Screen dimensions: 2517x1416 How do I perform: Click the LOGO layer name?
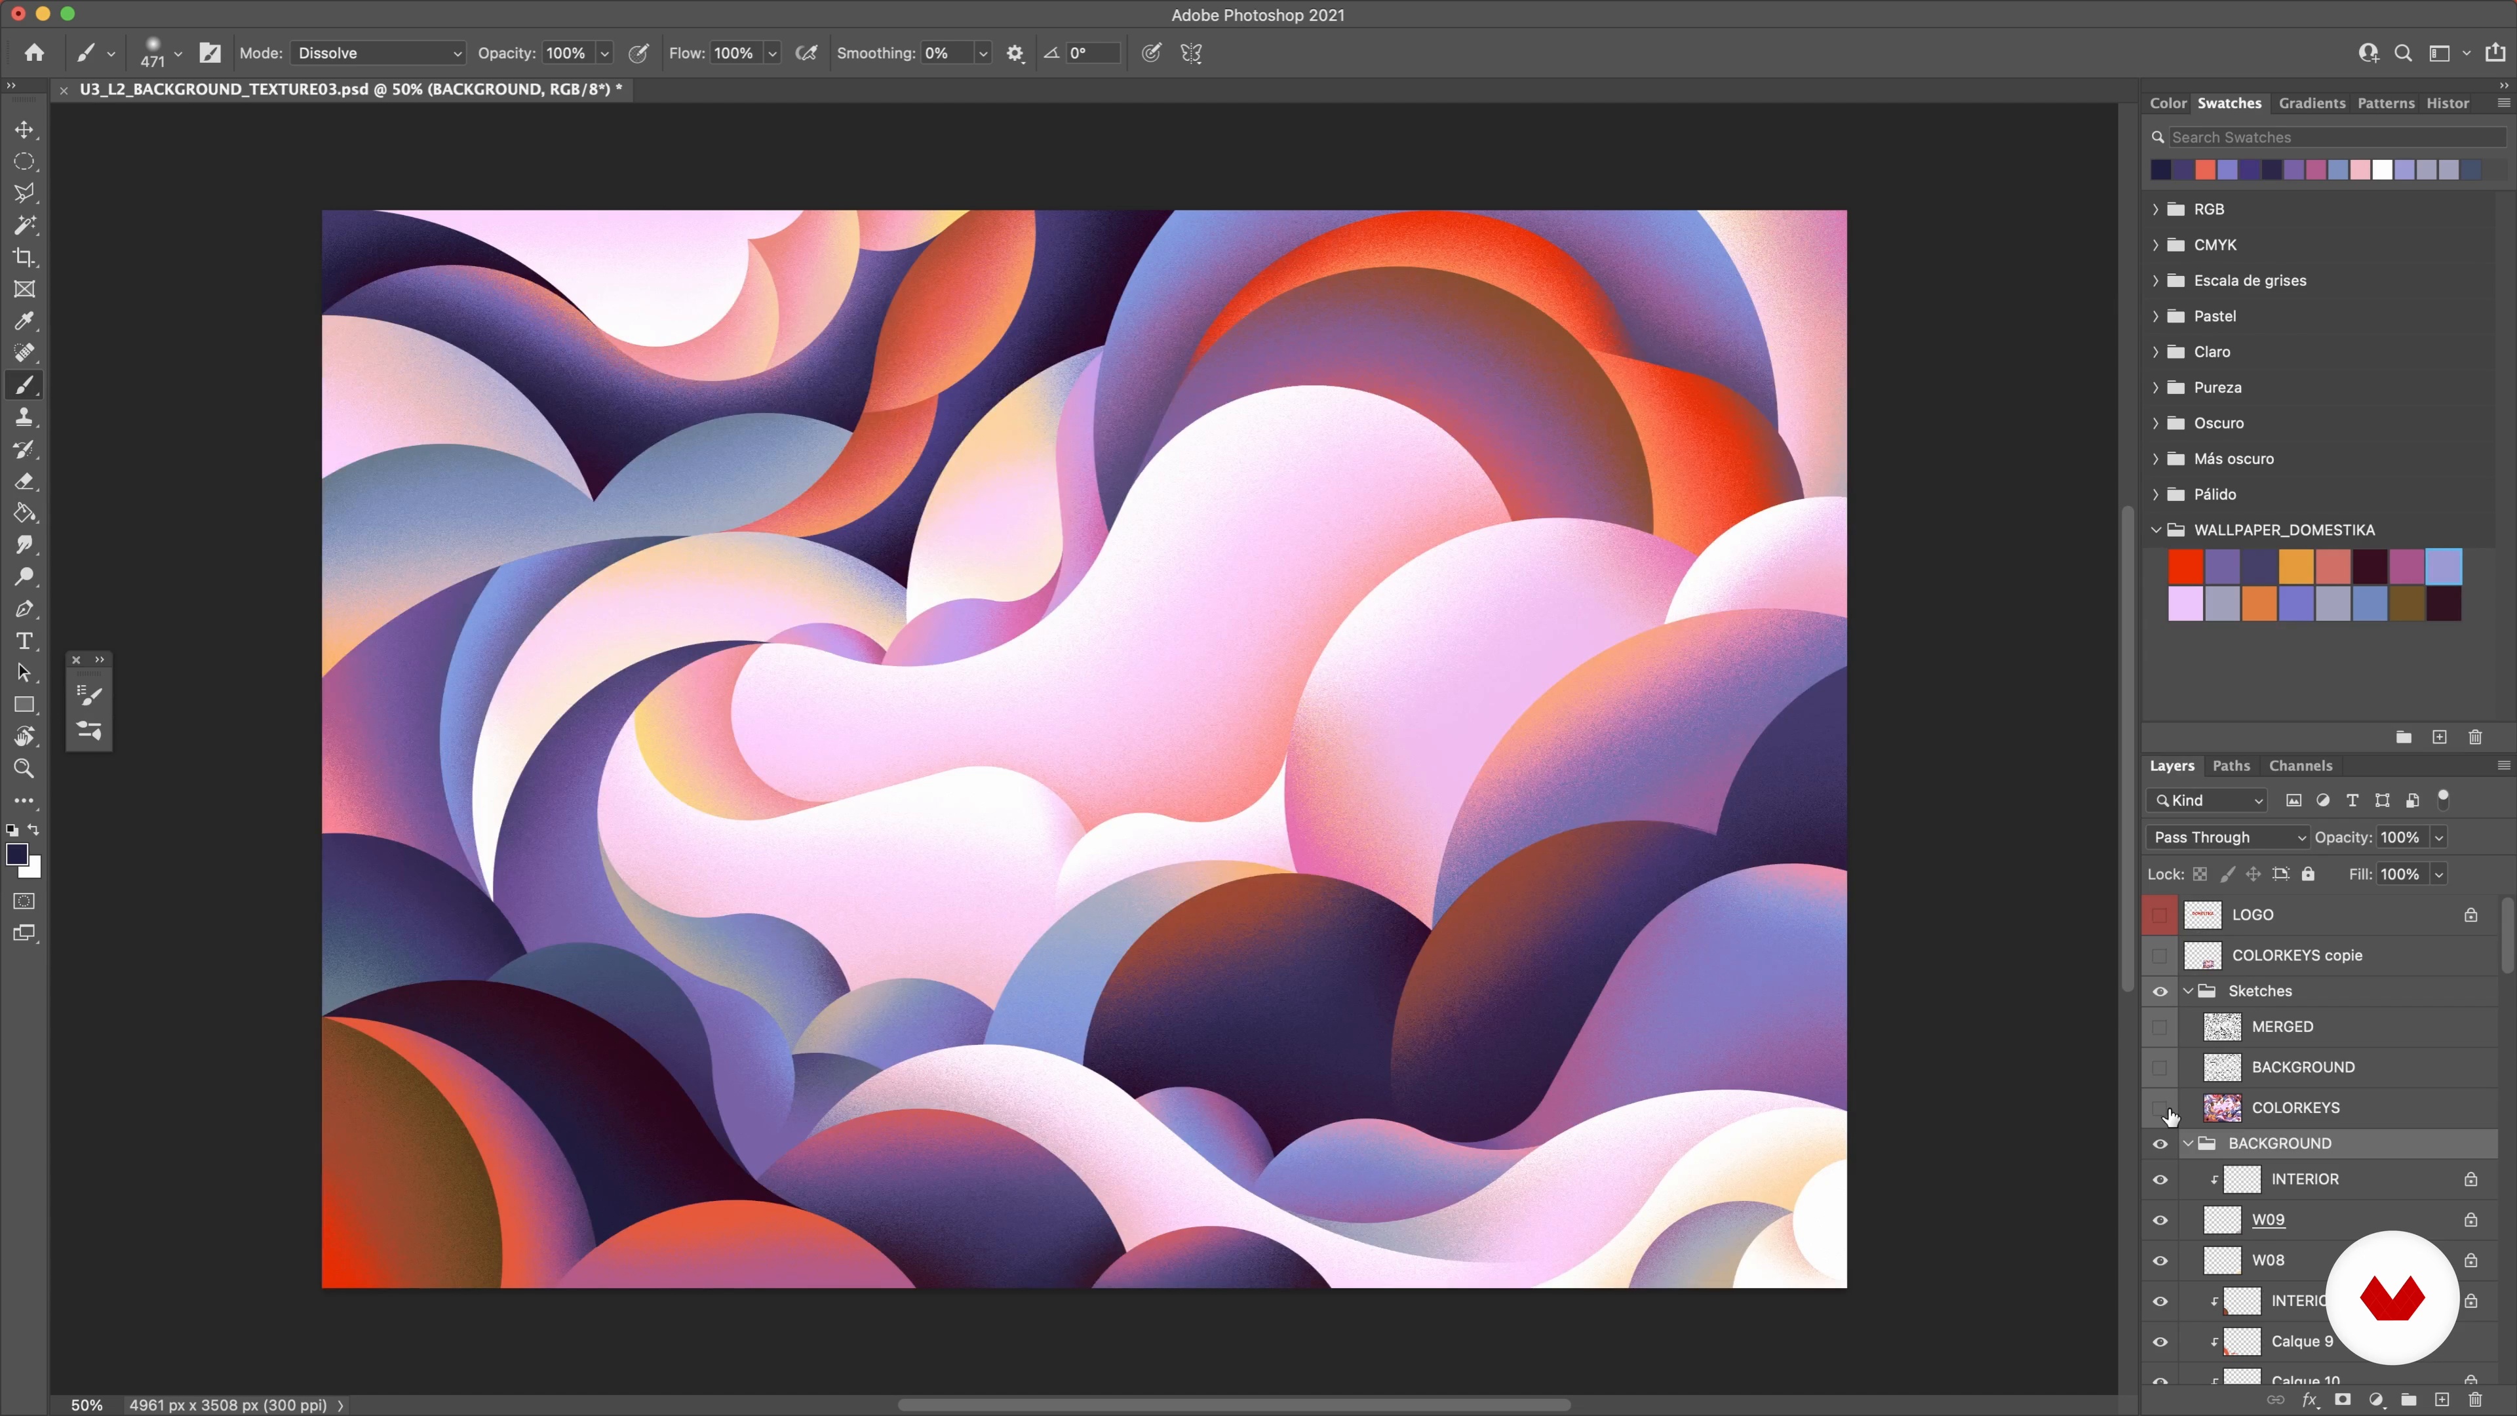pyautogui.click(x=2252, y=914)
